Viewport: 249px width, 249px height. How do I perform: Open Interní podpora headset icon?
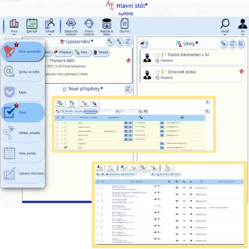[x=89, y=24]
